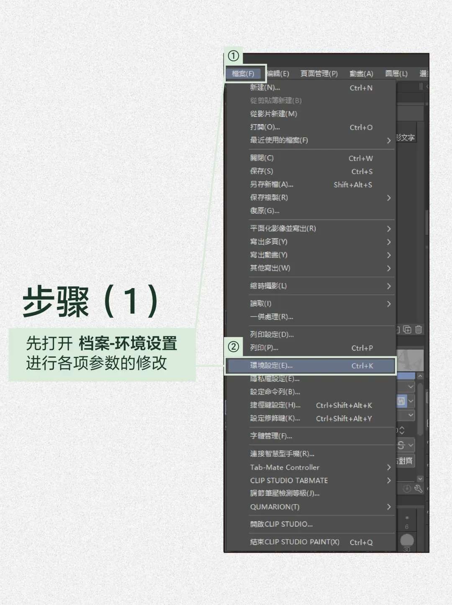Expand the QUMARION submenu
The width and height of the screenshot is (452, 605).
pyautogui.click(x=389, y=507)
